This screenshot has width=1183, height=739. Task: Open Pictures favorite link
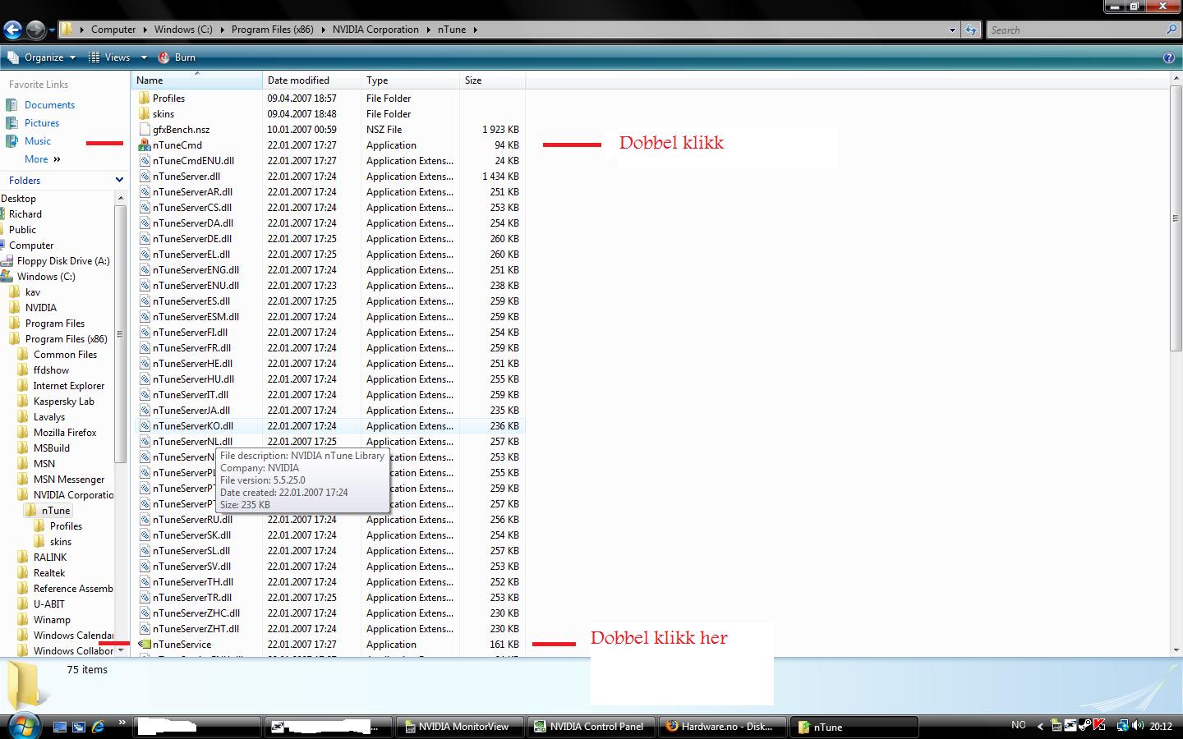(x=42, y=123)
